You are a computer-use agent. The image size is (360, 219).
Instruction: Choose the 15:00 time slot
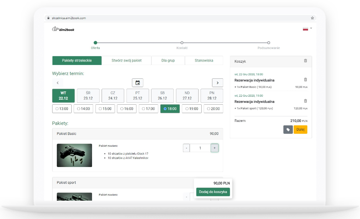105,109
